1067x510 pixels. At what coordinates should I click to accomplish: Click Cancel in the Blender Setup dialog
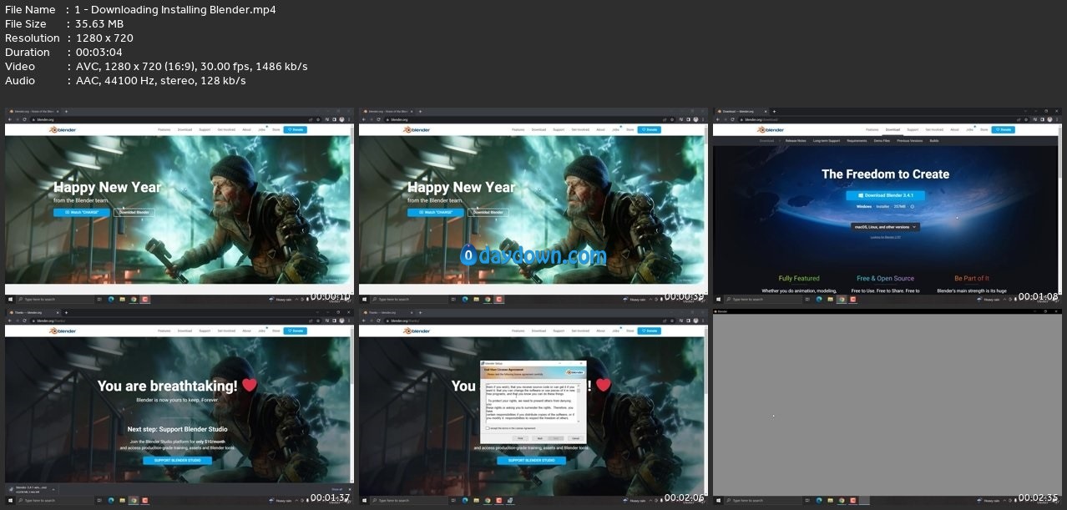(574, 438)
